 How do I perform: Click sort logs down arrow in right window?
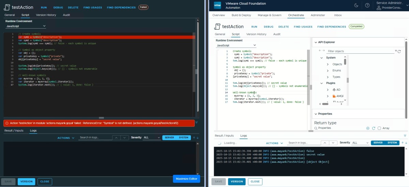406,143
